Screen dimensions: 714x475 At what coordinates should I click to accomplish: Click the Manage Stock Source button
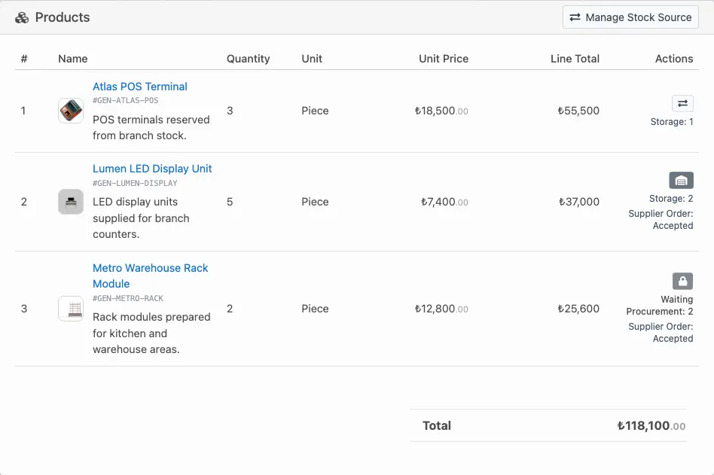coord(630,17)
